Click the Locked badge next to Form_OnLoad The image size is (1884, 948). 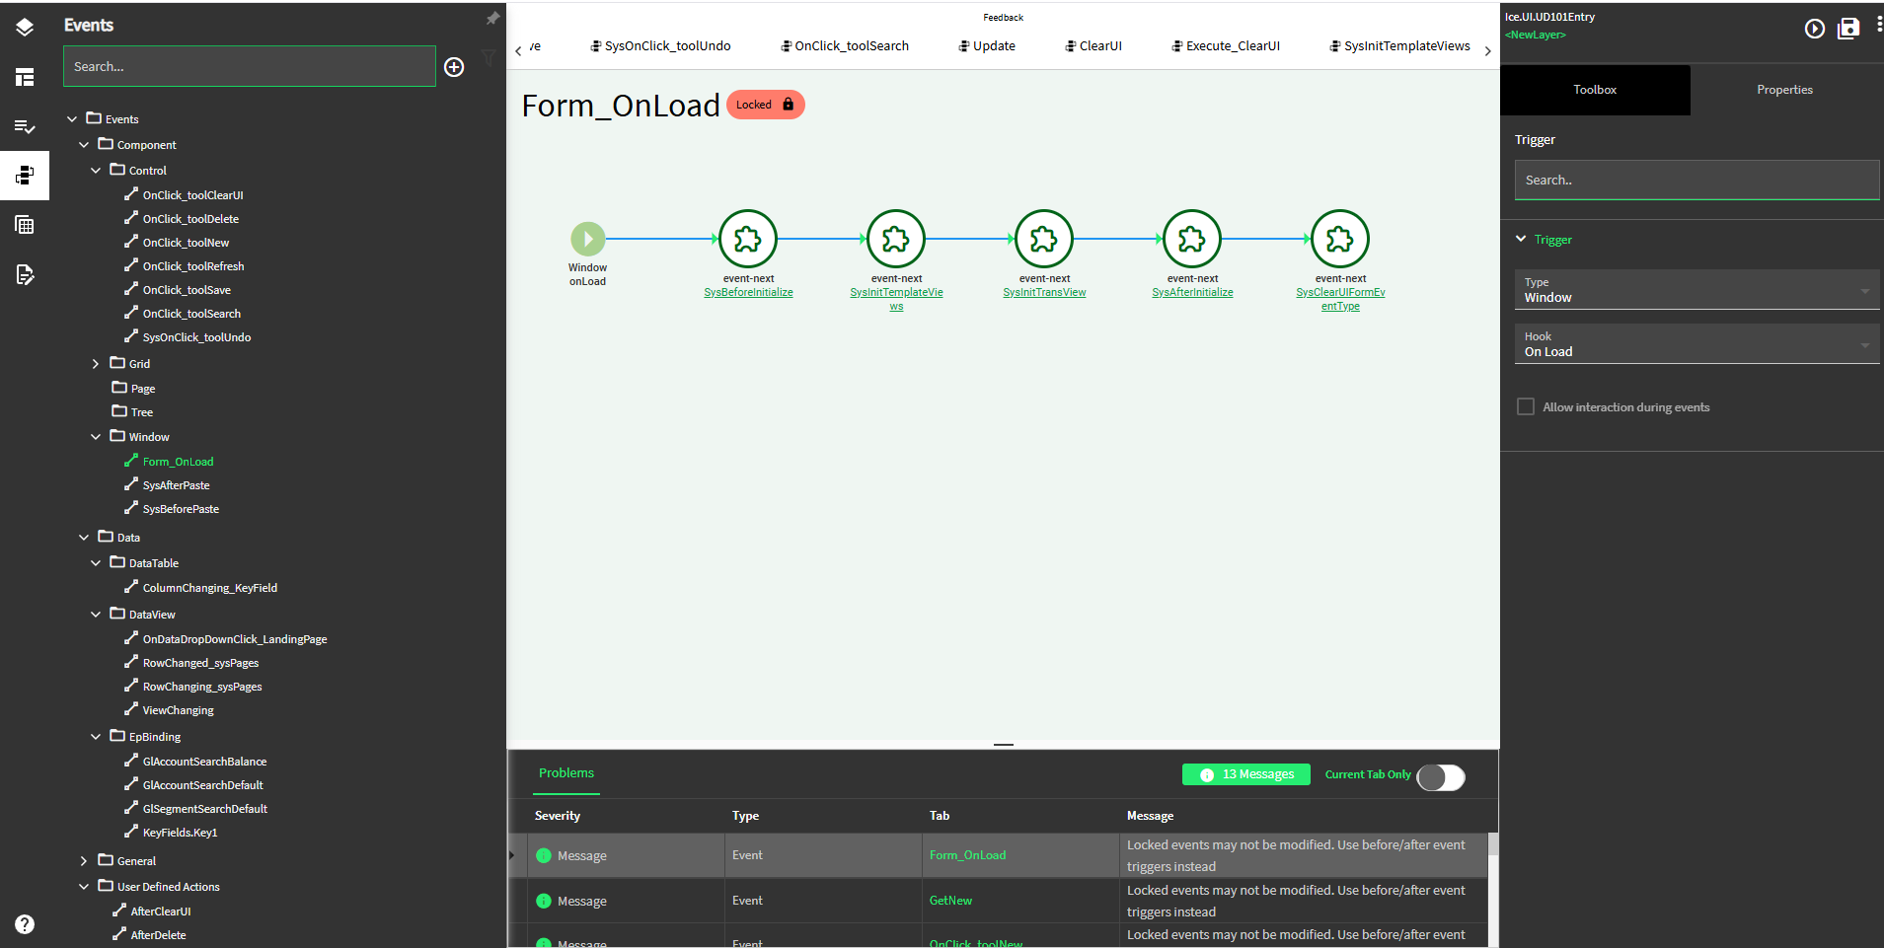(766, 105)
